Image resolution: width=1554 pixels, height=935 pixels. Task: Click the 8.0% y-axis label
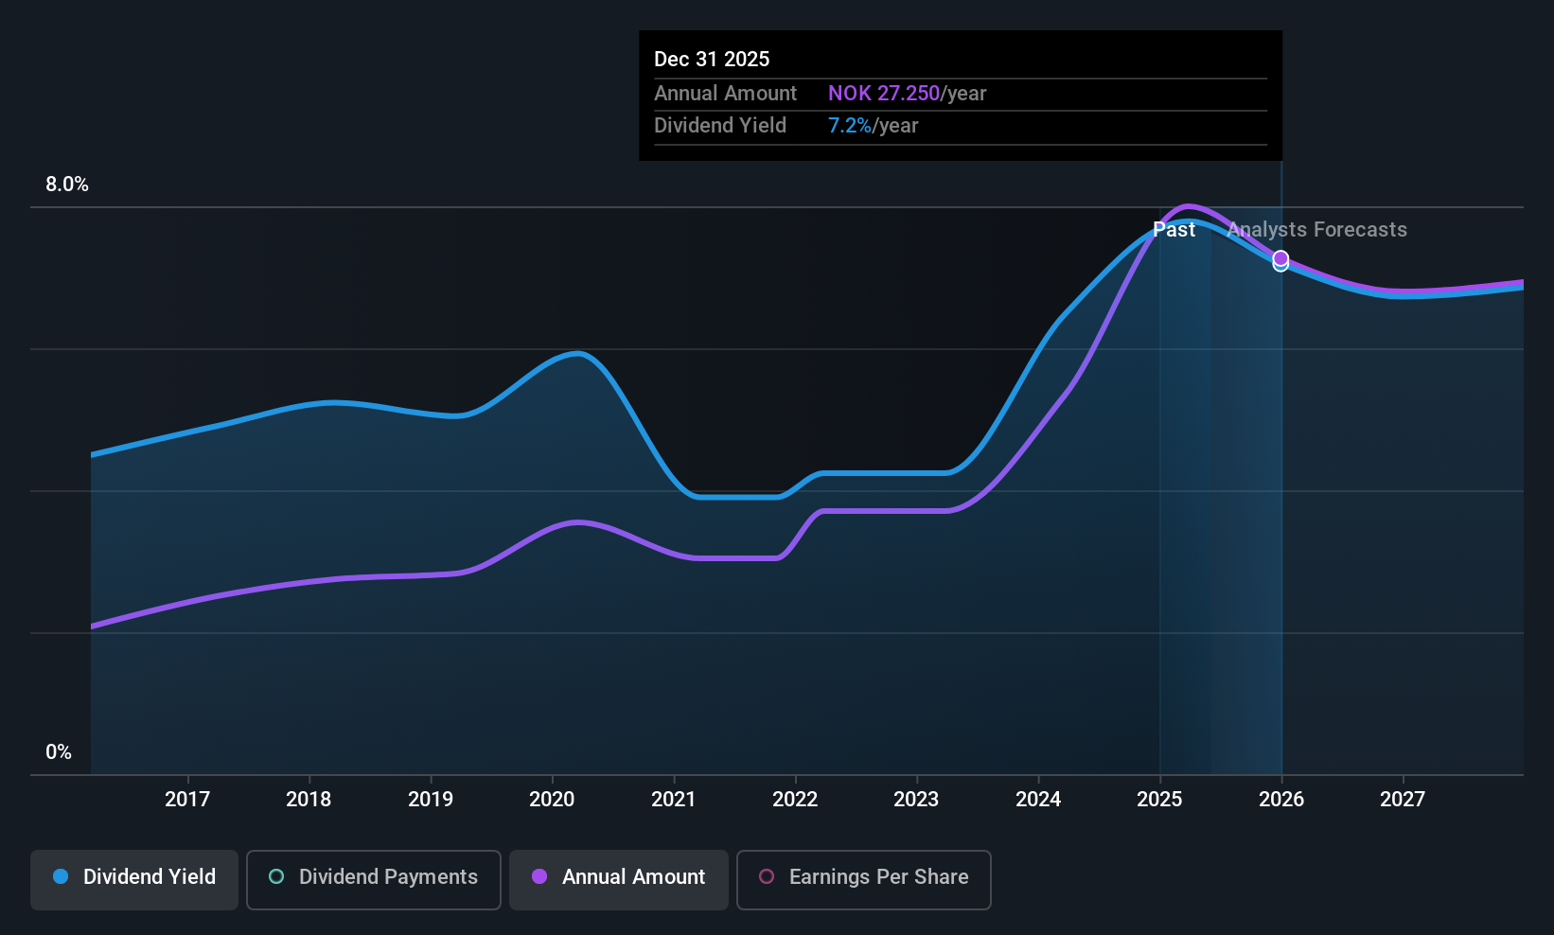pyautogui.click(x=67, y=185)
